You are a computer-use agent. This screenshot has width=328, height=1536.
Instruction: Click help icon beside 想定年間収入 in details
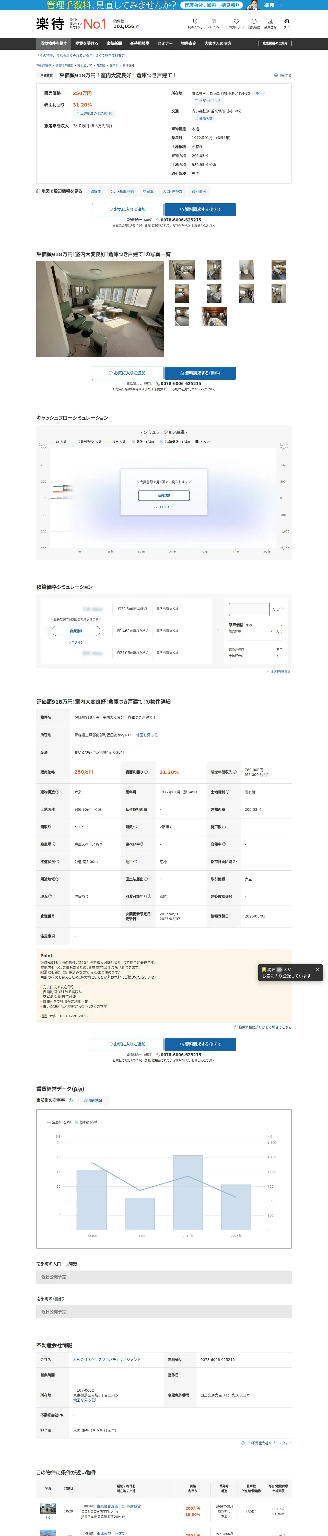point(235,772)
